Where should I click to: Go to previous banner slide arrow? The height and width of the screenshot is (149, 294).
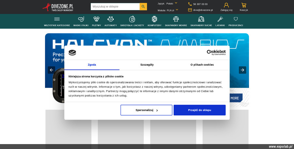click(51, 70)
